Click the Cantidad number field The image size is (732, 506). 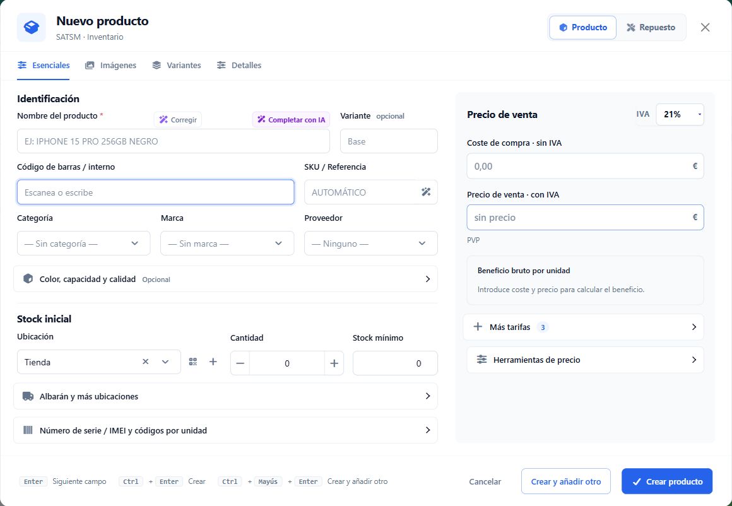(x=287, y=363)
